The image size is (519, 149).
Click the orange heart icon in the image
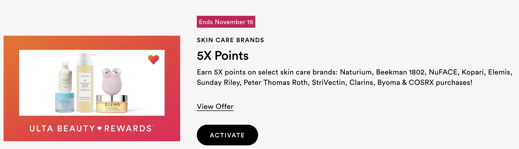coord(154,59)
